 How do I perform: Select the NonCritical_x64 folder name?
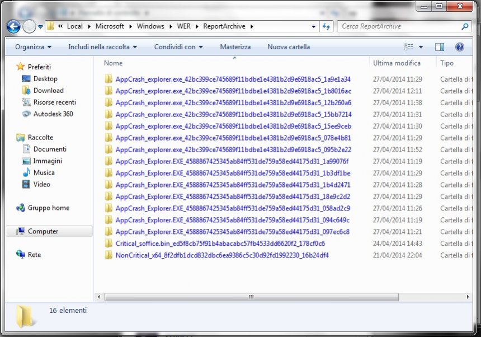point(222,255)
